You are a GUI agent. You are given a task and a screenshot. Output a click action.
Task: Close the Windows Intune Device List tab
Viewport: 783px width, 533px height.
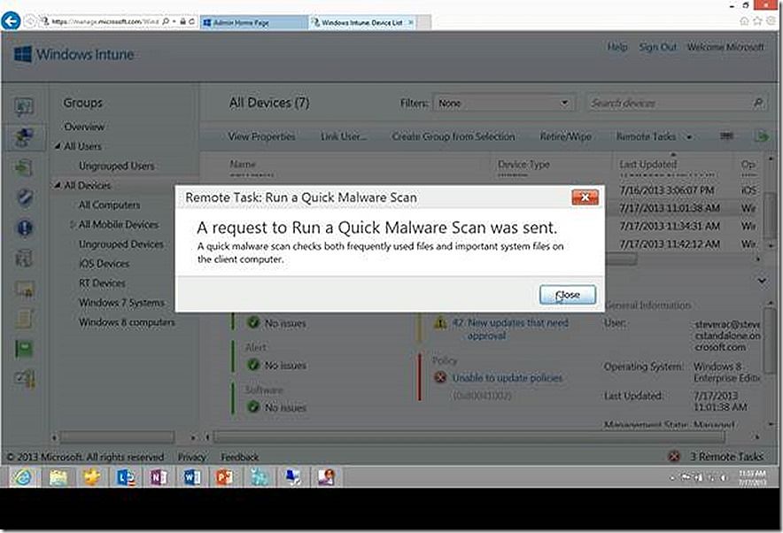click(x=410, y=22)
